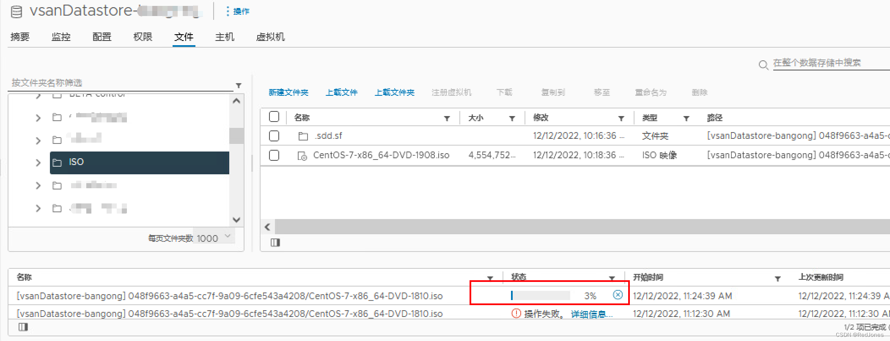Image resolution: width=890 pixels, height=341 pixels.
Task: Click the datastore icon beside vsanDatastore title
Action: tap(16, 12)
